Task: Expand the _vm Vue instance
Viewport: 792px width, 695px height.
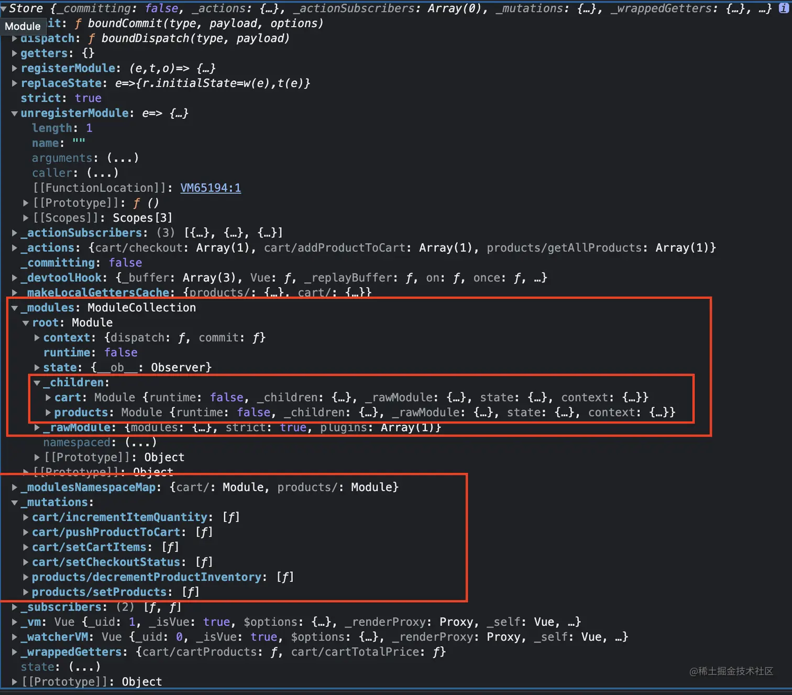Action: 15,622
